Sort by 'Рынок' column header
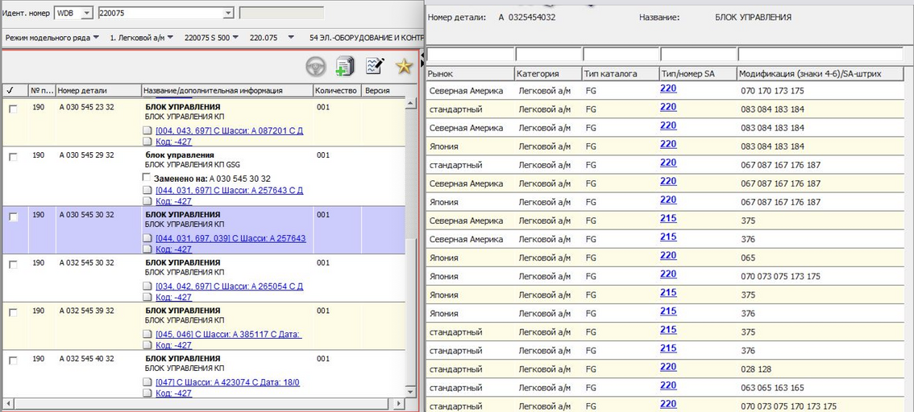This screenshot has width=914, height=412. [470, 74]
